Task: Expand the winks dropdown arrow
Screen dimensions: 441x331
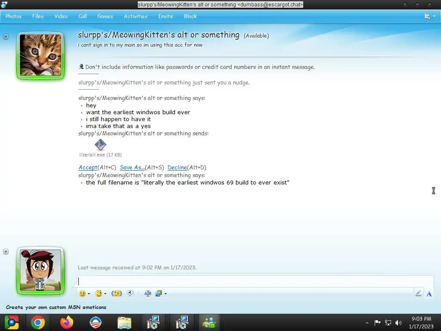Action: point(105,294)
